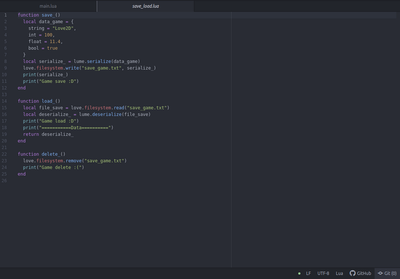Screen dimensions: 400x279
Task: Click the 'print(serialize_)' line
Action: coord(45,75)
